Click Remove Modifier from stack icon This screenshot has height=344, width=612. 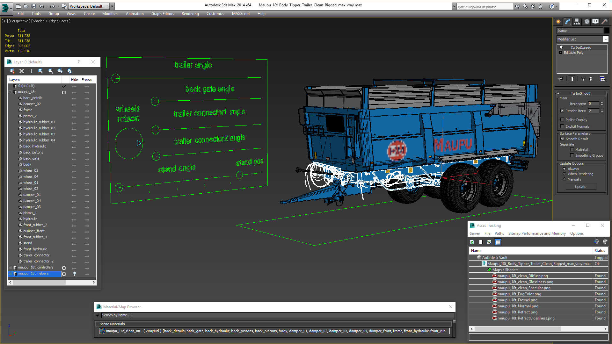[591, 79]
